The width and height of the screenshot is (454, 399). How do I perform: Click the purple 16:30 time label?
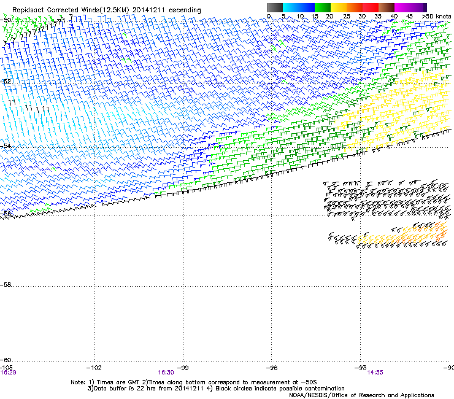pos(166,373)
